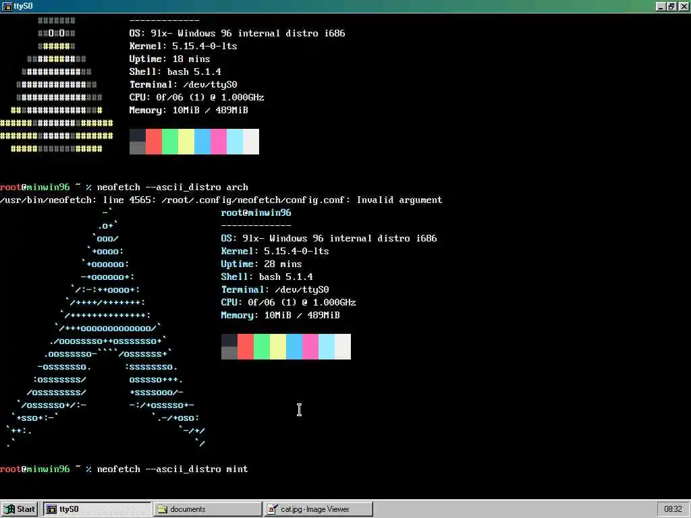Open the documents folder taskbar button
This screenshot has width=691, height=518.
[x=208, y=509]
